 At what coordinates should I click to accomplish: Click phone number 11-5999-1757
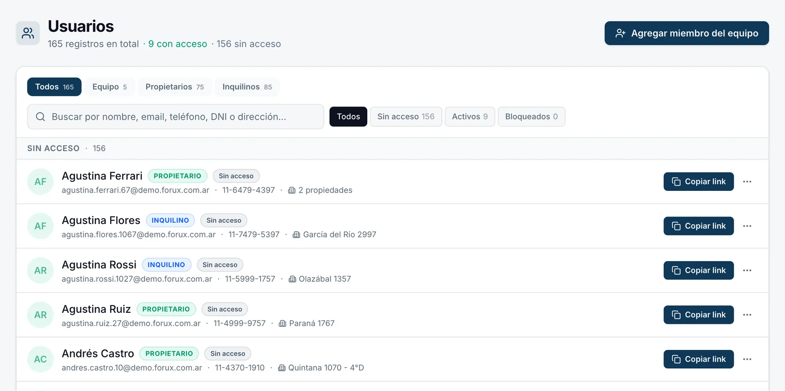[x=250, y=279]
